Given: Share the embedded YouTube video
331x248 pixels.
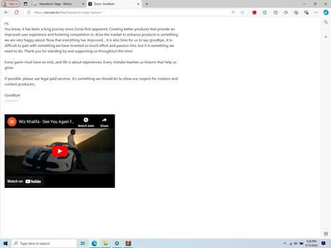Looking at the screenshot, I should pos(104,122).
